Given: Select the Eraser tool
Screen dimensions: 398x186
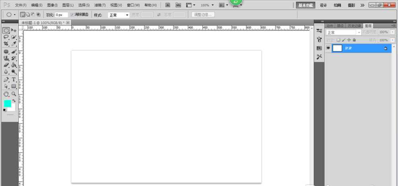Looking at the screenshot, I should tap(6, 65).
